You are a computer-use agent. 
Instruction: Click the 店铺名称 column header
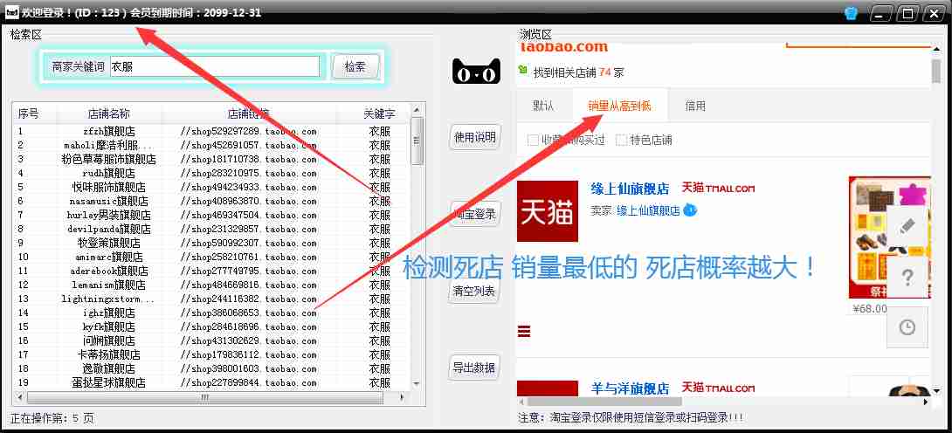[x=108, y=113]
